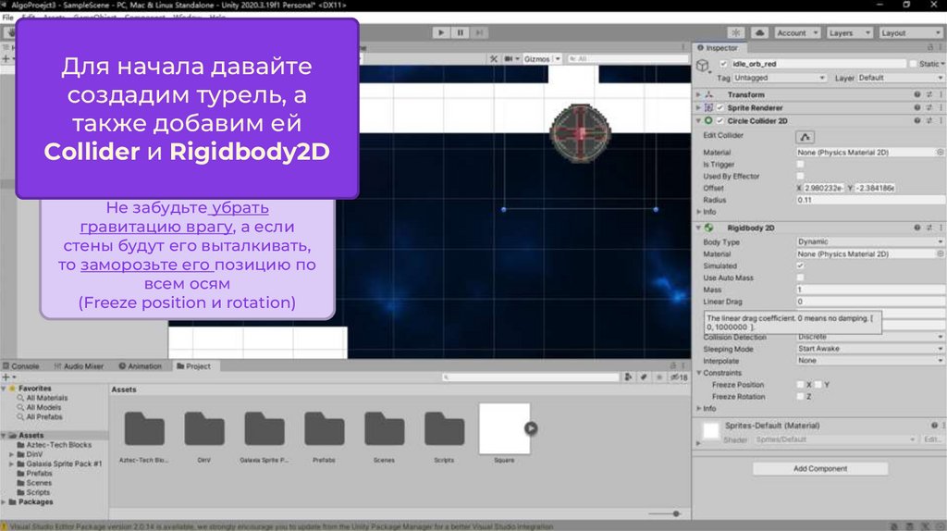Click the scene tools wrench icon
This screenshot has width=947, height=531.
(x=495, y=58)
